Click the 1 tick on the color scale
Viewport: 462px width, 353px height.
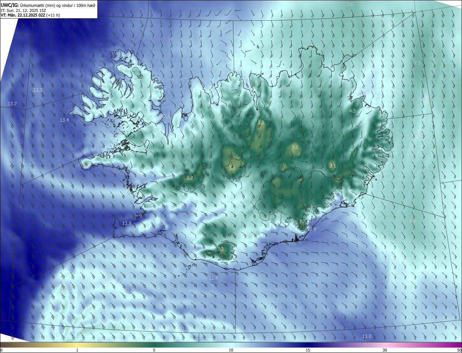click(77, 350)
